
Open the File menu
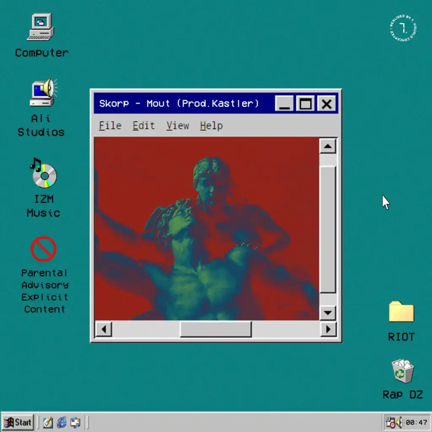pos(110,126)
